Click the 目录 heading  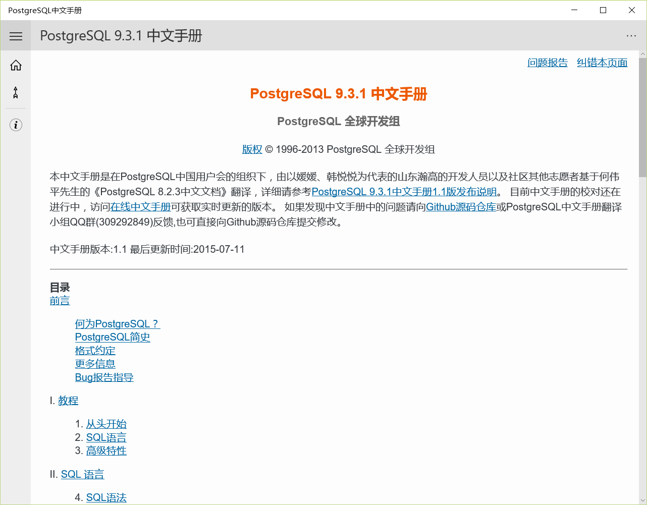60,288
